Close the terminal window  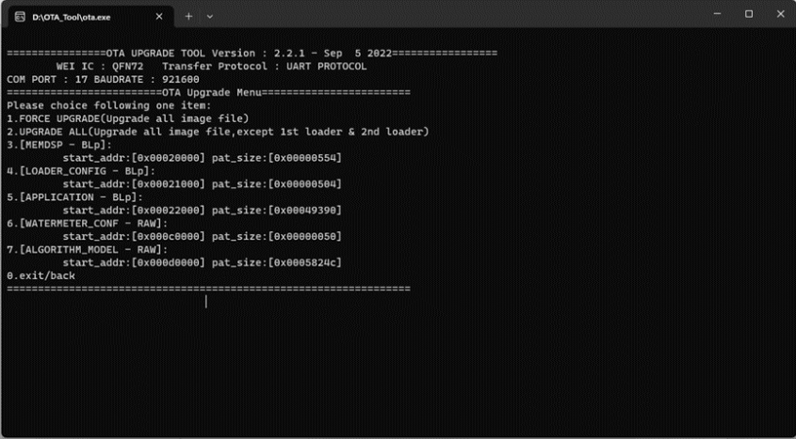[780, 14]
